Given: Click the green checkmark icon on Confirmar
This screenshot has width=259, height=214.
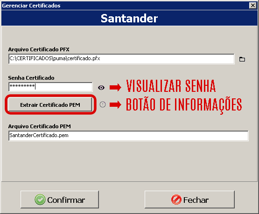Looking at the screenshot, I should click(40, 200).
